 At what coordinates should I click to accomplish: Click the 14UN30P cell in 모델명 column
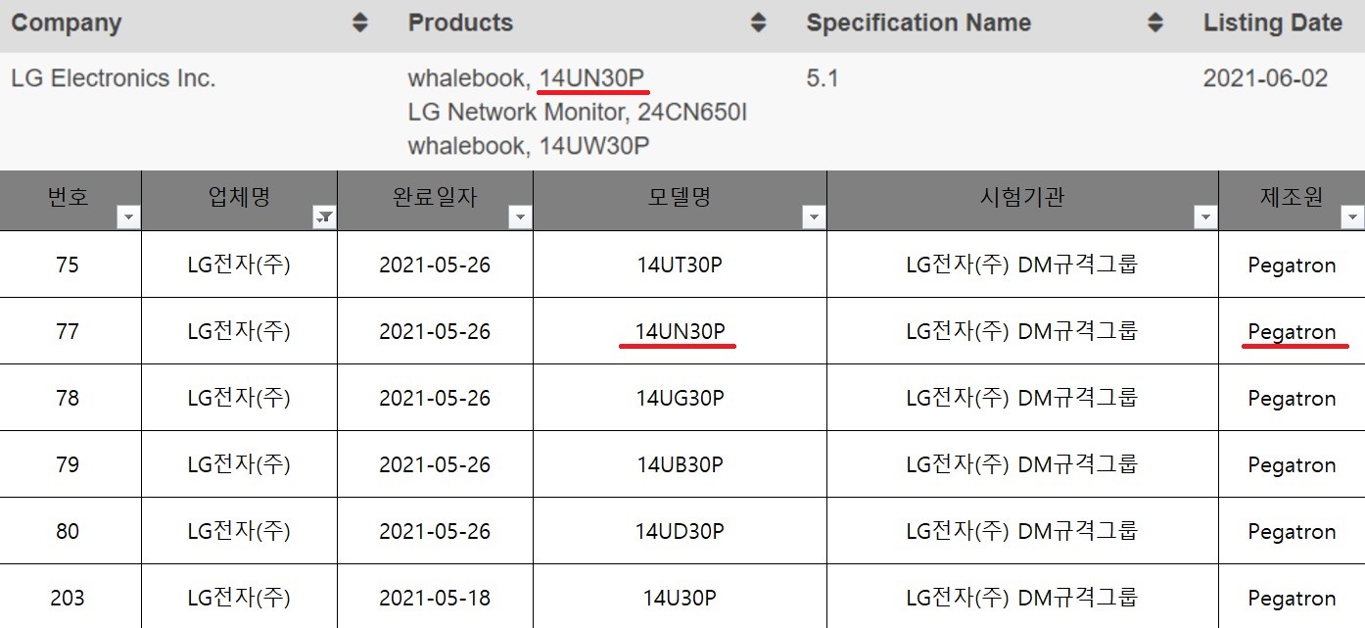680,332
